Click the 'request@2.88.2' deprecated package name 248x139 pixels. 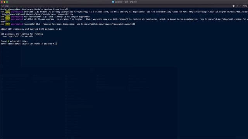point(33,24)
